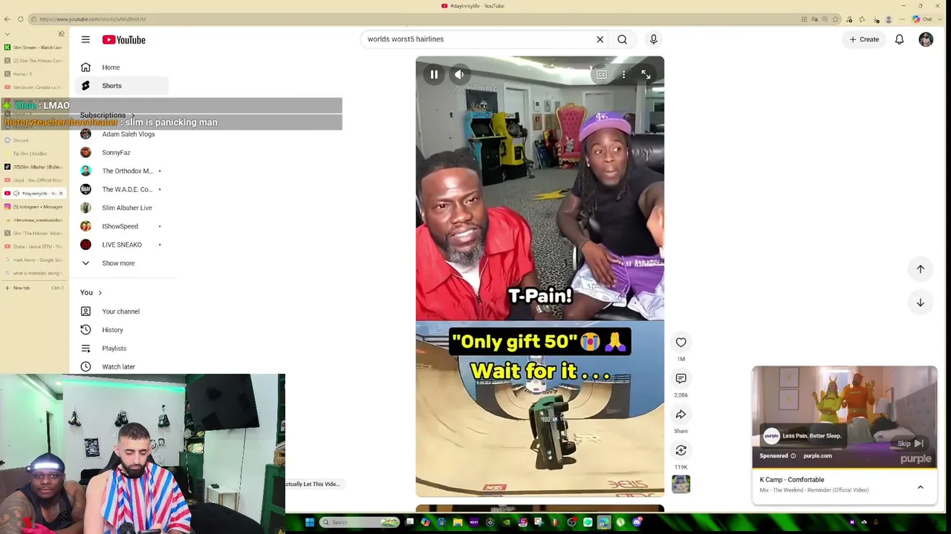The image size is (951, 534).
Task: Pause the playing Short
Action: [434, 74]
